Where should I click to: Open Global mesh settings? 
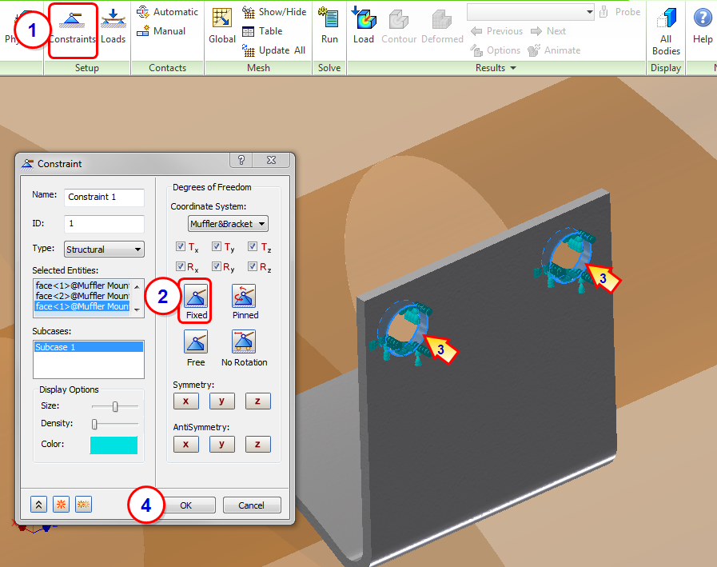click(221, 26)
